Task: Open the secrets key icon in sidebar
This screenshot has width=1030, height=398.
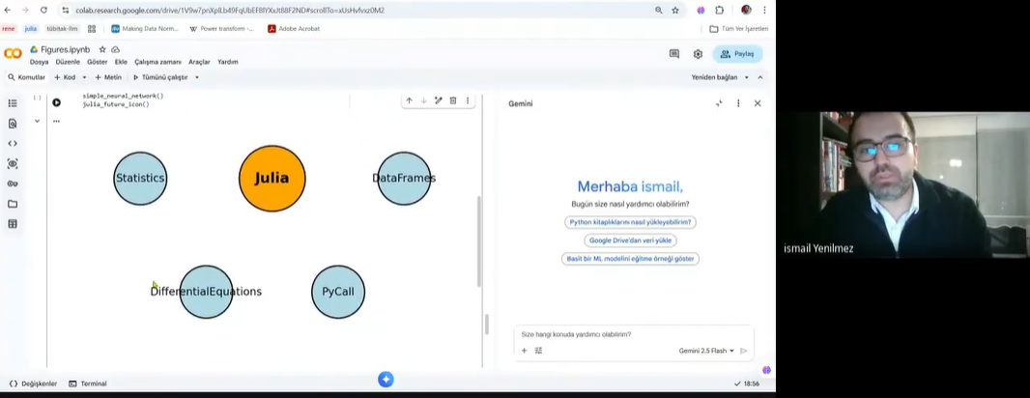Action: tap(13, 184)
